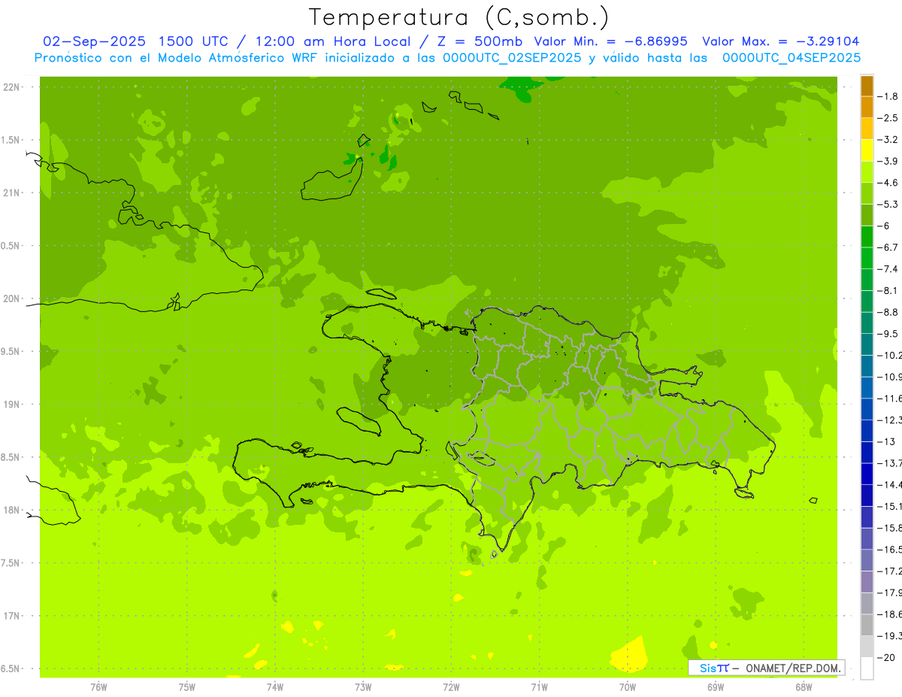Click the '-2.5' colorbar label
This screenshot has width=902, height=697.
tap(888, 118)
